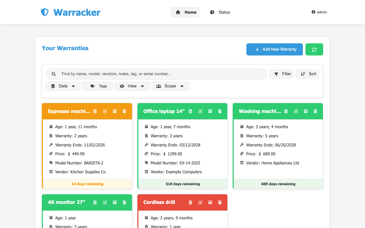Open notes icon on Washing machine card

[x=286, y=111]
